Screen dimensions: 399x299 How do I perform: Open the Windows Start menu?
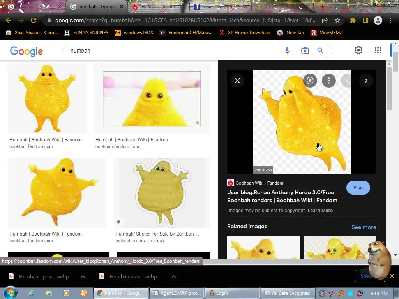[10, 293]
